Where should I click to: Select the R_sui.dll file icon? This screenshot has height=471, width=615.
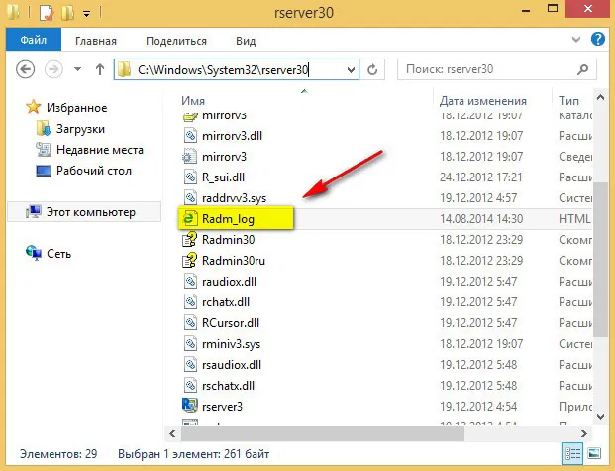190,177
